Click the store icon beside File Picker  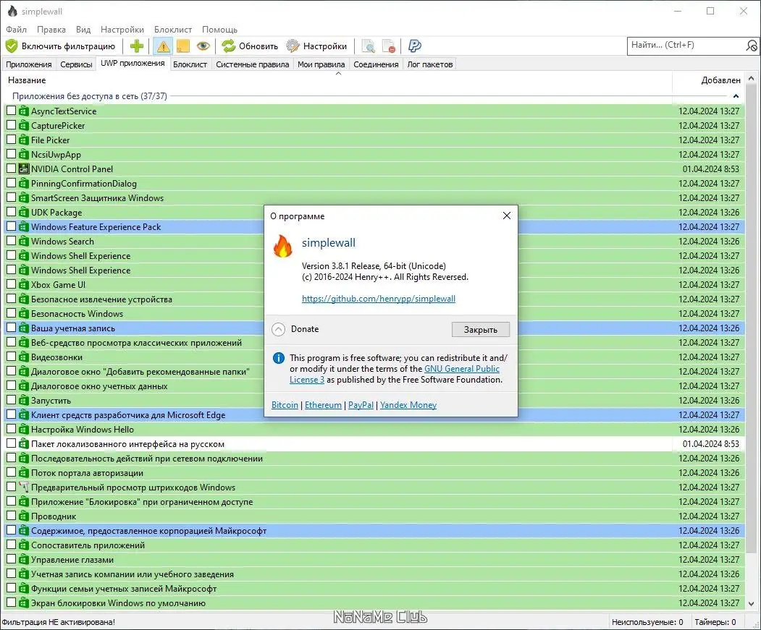(x=23, y=140)
